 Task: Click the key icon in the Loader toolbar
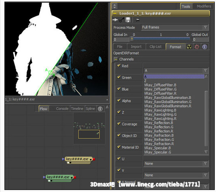tap(121, 20)
